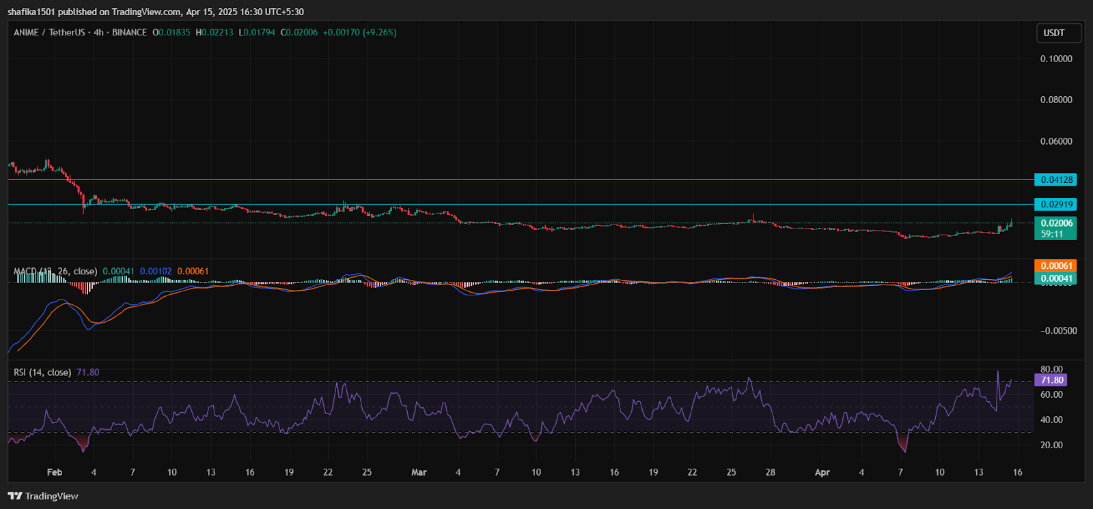Click the 0.10000 price axis label
The image size is (1093, 509).
tap(1056, 59)
